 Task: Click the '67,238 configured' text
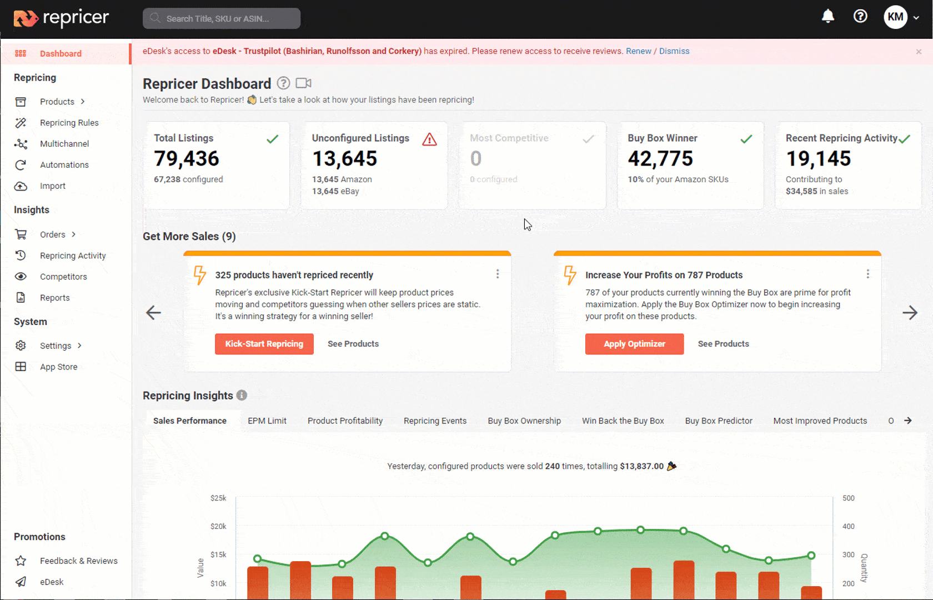pyautogui.click(x=188, y=179)
